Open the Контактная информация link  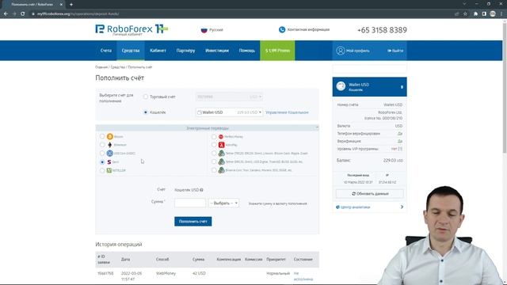[308, 29]
